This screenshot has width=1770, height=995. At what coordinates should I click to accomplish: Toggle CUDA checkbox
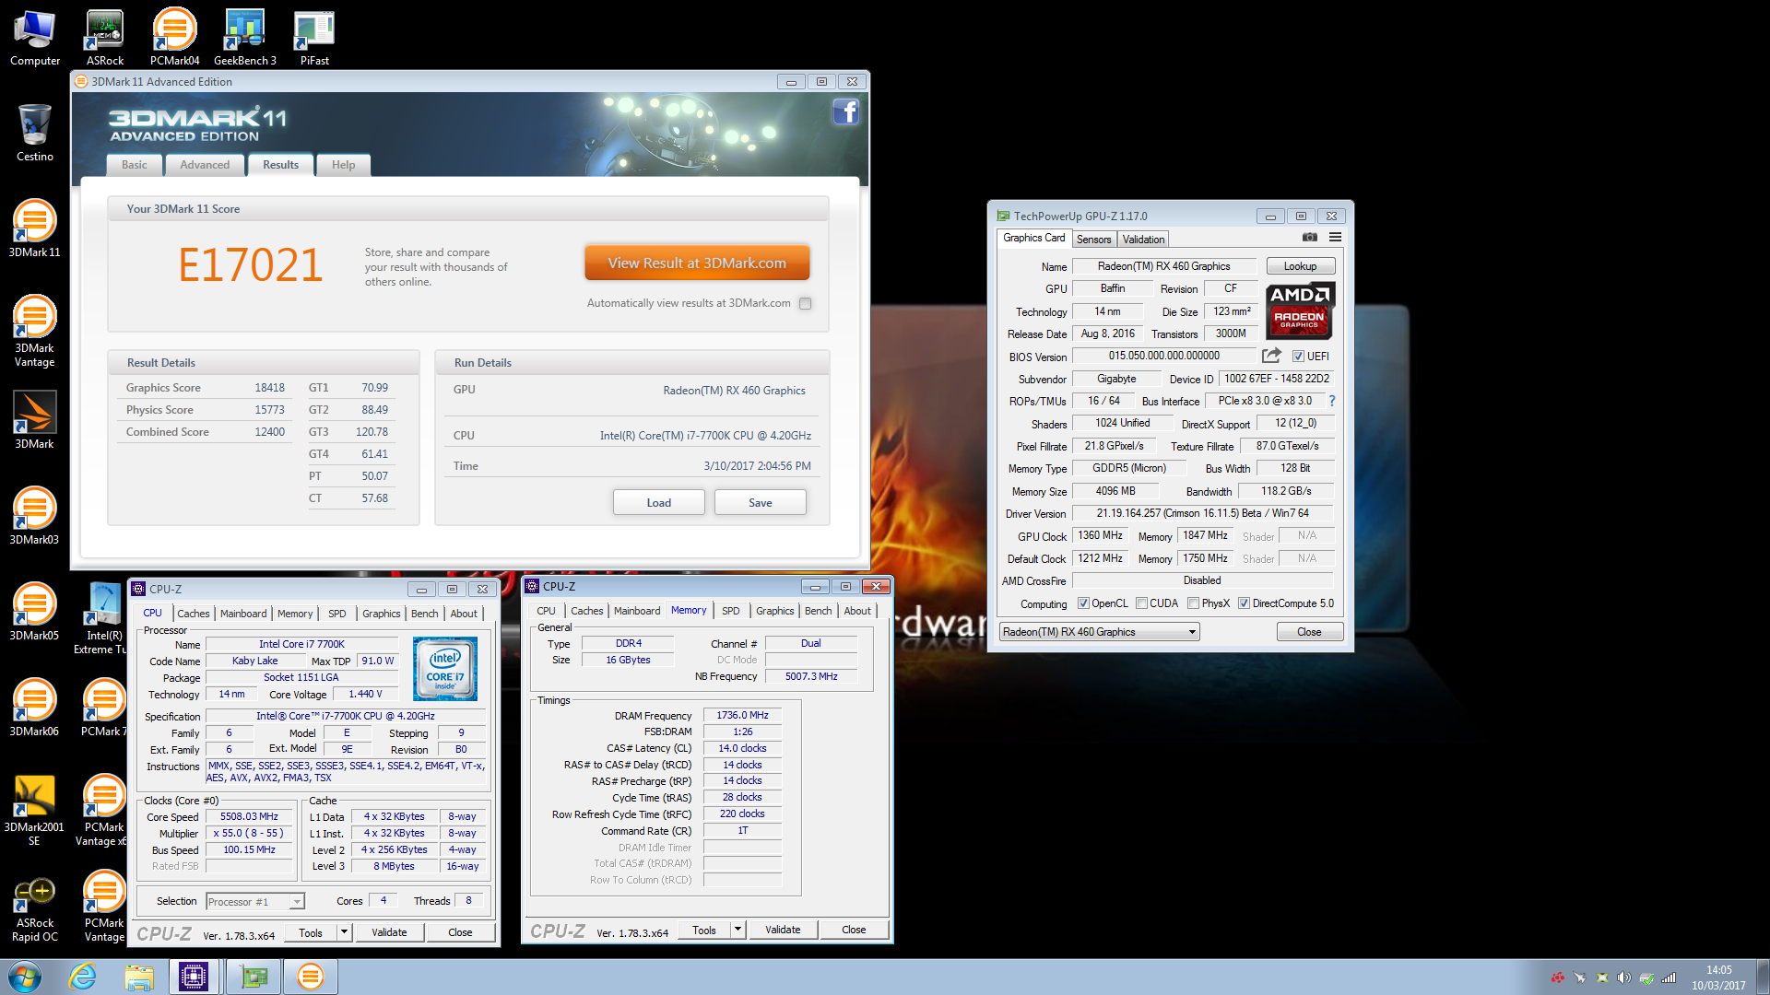[x=1141, y=603]
